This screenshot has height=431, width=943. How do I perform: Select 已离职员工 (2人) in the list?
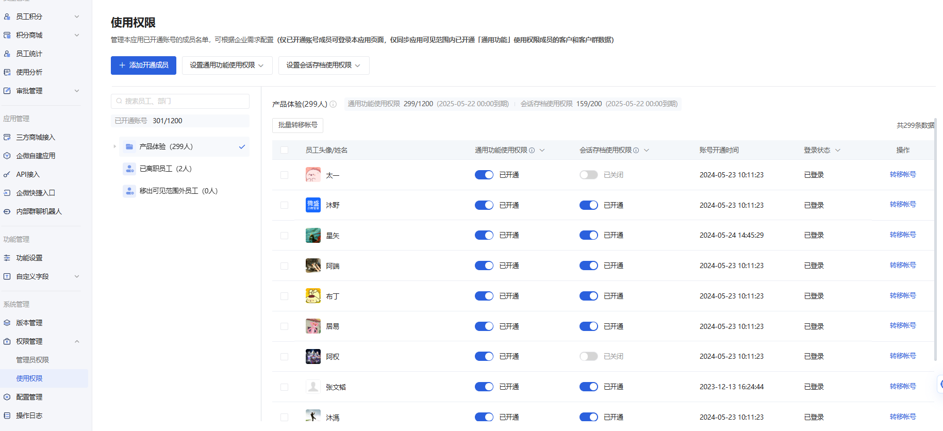[185, 169]
